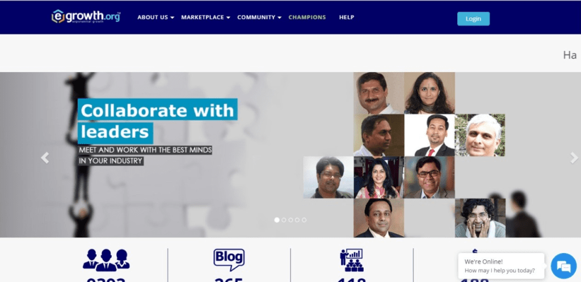581x282 pixels.
Task: Click the Collaborate with leaders headline
Action: point(158,121)
